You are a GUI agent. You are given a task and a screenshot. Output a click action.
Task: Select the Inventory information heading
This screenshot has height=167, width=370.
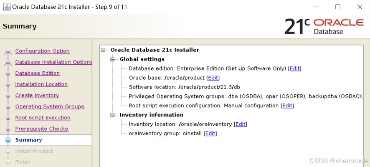(151, 115)
